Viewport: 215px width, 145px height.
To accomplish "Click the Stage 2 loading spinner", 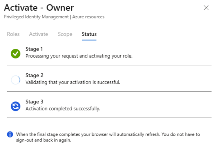I will tap(16, 80).
